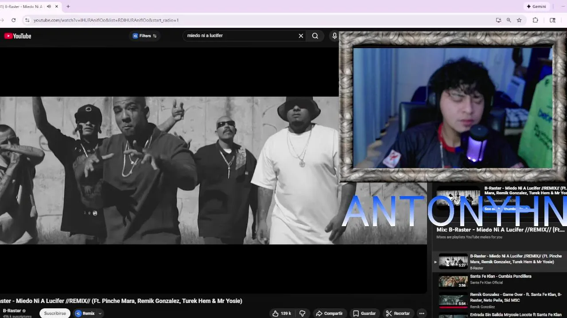Select B-Raster Miedo Ni A Lucifer playlist title

[x=516, y=259]
